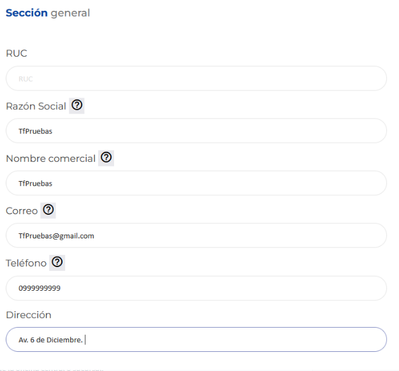The width and height of the screenshot is (399, 371).
Task: Open the Razón Social help icon
Action: pyautogui.click(x=77, y=106)
